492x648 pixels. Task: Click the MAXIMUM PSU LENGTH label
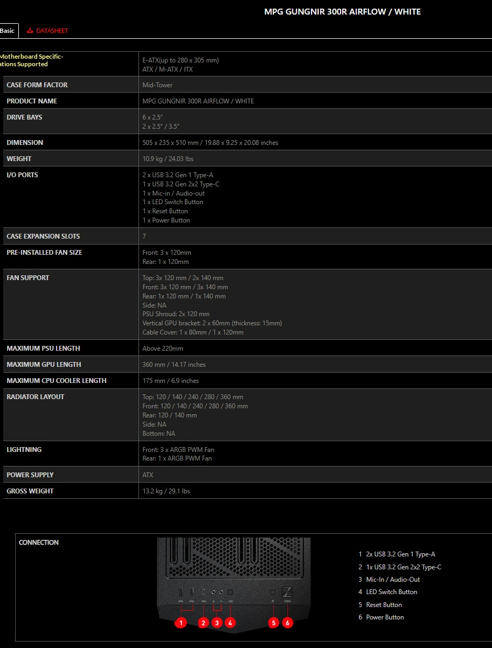point(43,349)
